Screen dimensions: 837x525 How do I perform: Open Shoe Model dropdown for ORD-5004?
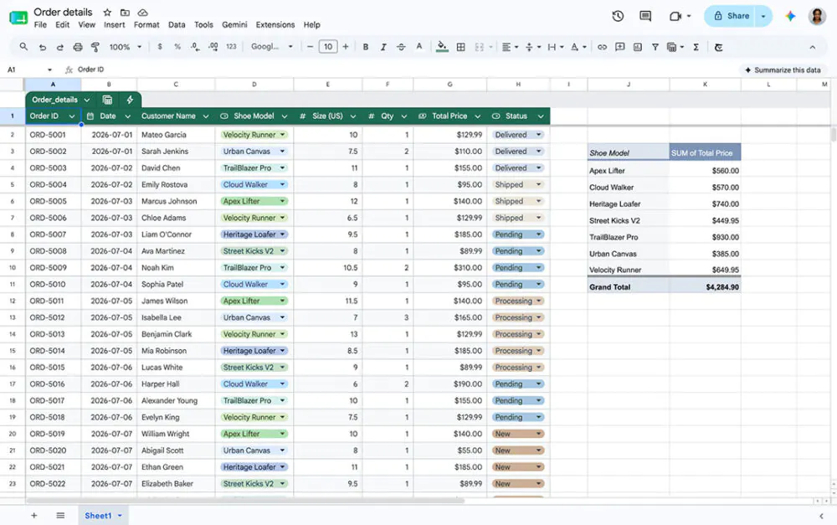point(282,185)
